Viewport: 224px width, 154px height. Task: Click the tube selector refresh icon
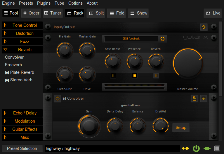click(163, 39)
